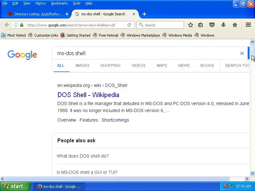This screenshot has width=255, height=191.
Task: Click the vertical scrollbar down arrow
Action: pyautogui.click(x=252, y=173)
